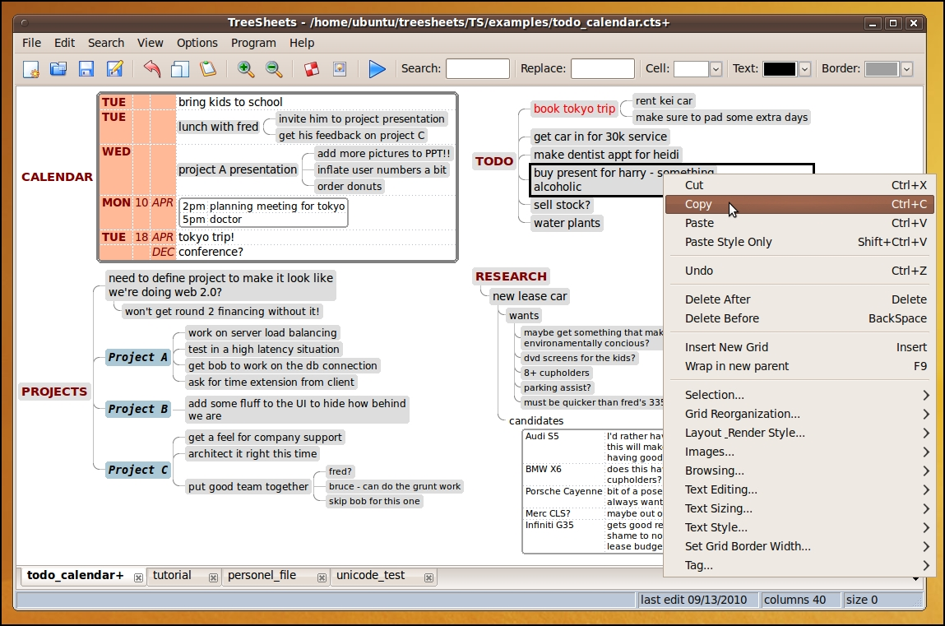Choose Cut from the context menu
This screenshot has width=945, height=626.
800,186
